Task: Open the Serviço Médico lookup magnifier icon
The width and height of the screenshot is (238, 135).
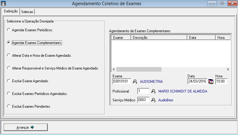Action: pos(153,100)
